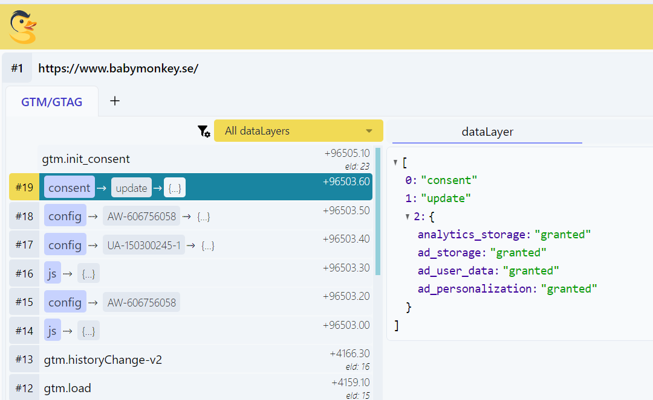Click the config chip in row #17
This screenshot has height=400, width=653.
65,245
